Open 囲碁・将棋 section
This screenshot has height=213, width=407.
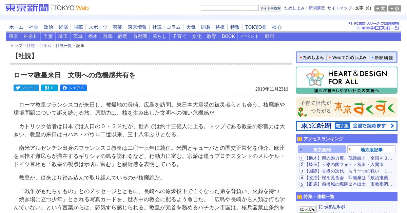click(x=213, y=27)
